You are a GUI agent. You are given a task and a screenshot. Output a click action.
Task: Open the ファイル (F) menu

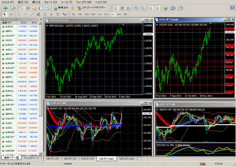(7, 2)
